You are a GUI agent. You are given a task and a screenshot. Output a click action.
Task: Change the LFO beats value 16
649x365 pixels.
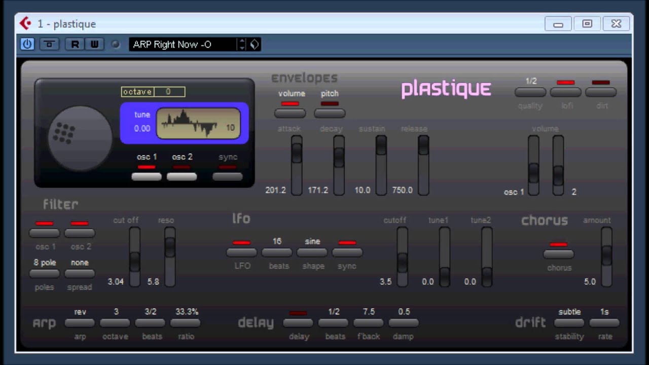(x=277, y=252)
